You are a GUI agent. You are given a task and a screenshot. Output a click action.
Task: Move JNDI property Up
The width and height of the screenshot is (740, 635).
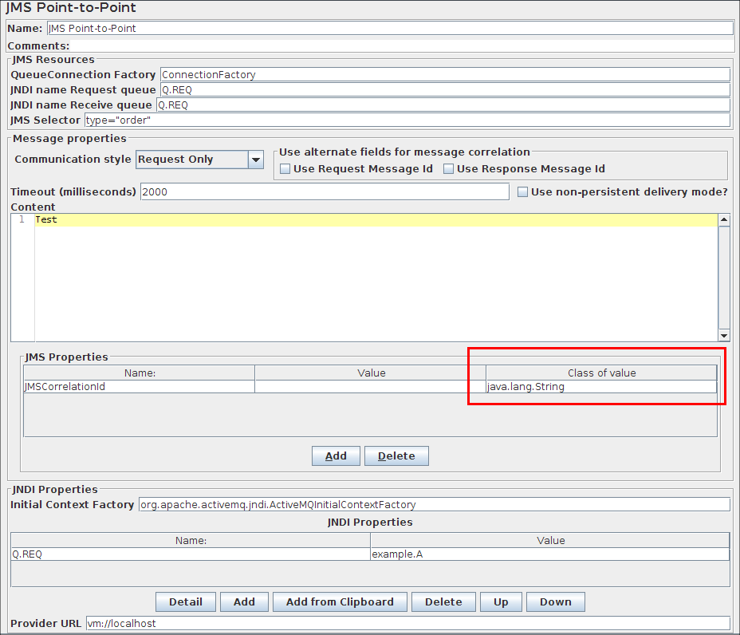(x=501, y=601)
